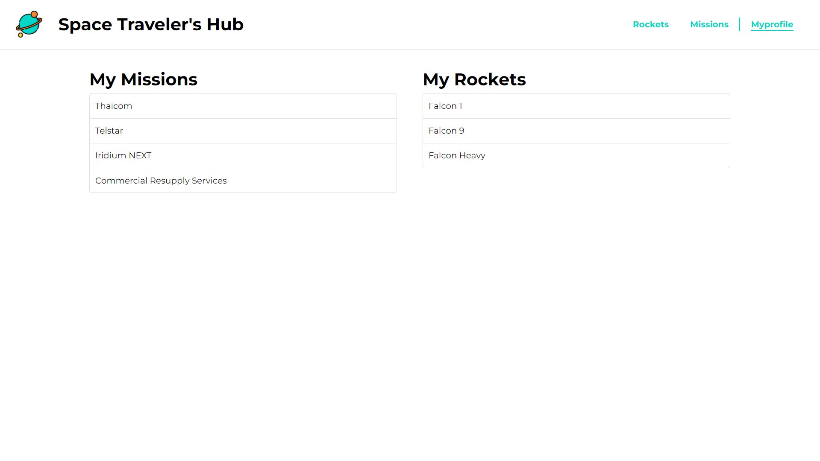Click the underline below Myprofile
Image resolution: width=820 pixels, height=461 pixels.
pyautogui.click(x=772, y=31)
